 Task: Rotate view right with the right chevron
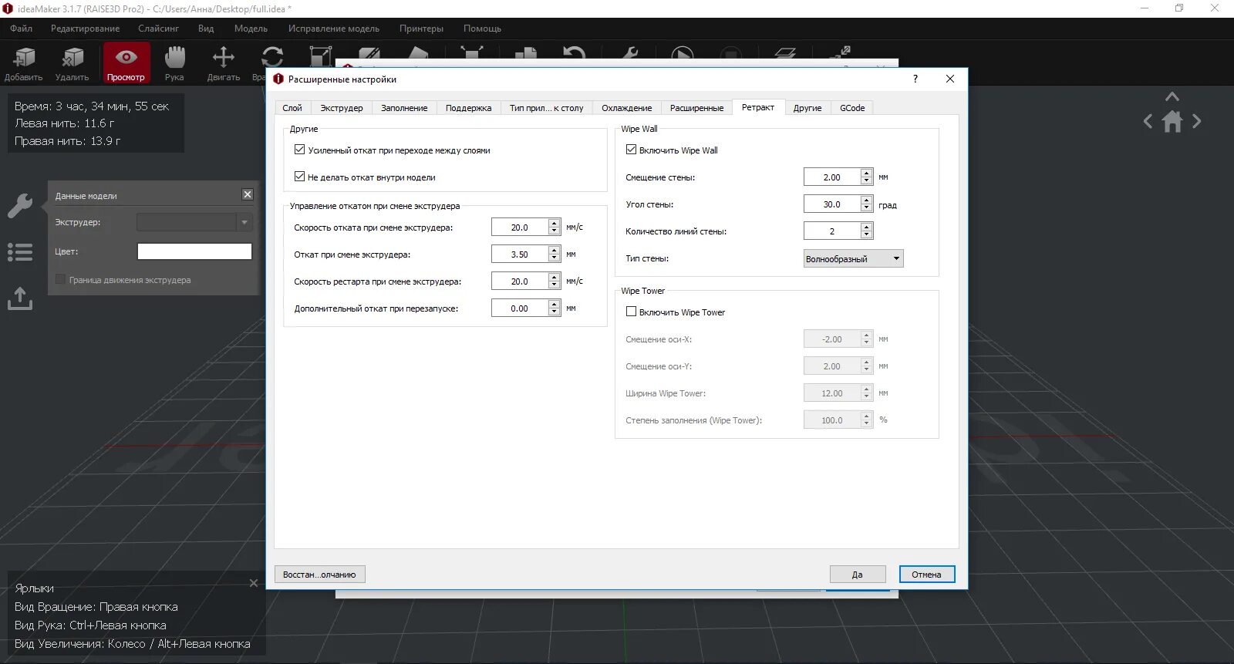click(x=1196, y=121)
